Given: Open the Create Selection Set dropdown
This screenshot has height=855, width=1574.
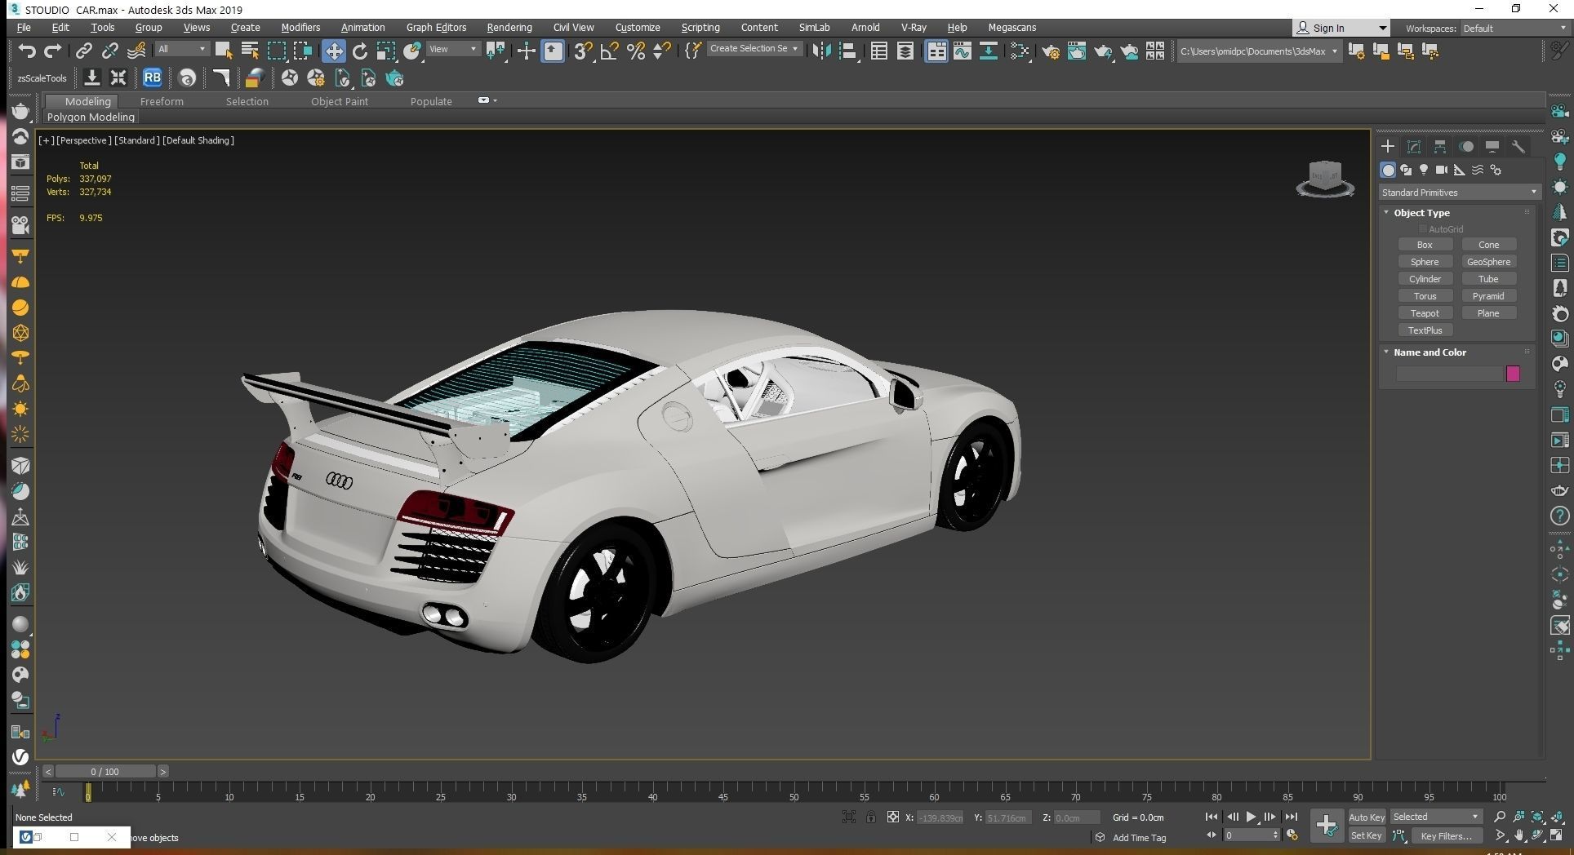Looking at the screenshot, I should coord(754,49).
